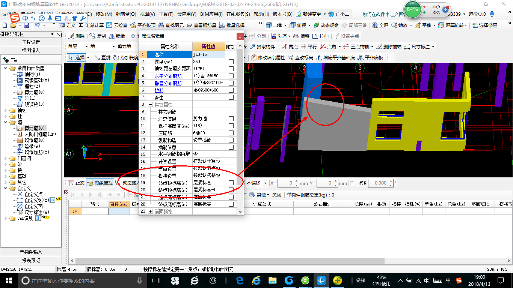Open the 帮助(H) menu
The height and width of the screenshot is (288, 513).
click(x=261, y=14)
